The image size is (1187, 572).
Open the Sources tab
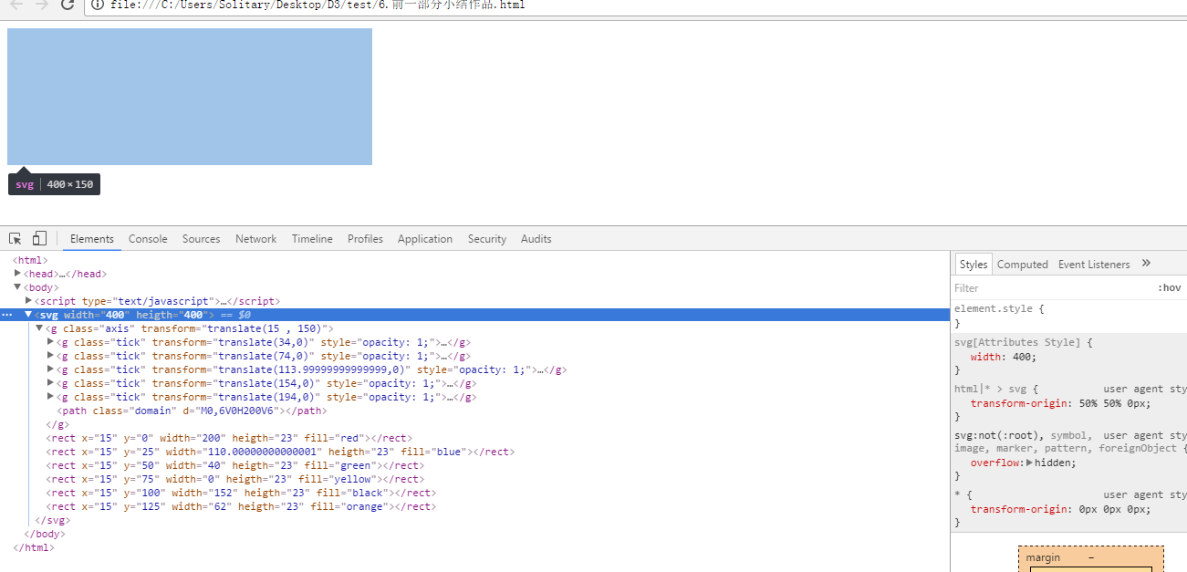[201, 239]
